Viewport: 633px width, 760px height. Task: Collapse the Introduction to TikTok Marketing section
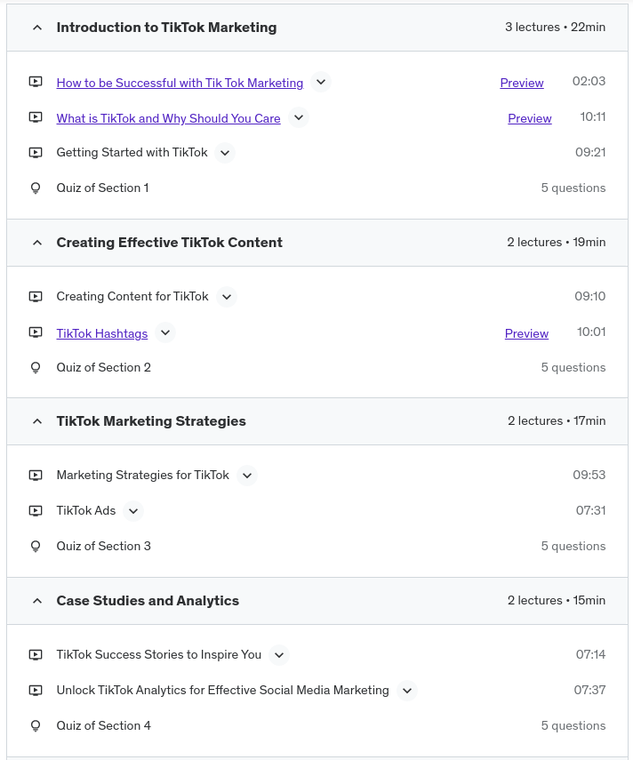tap(37, 28)
